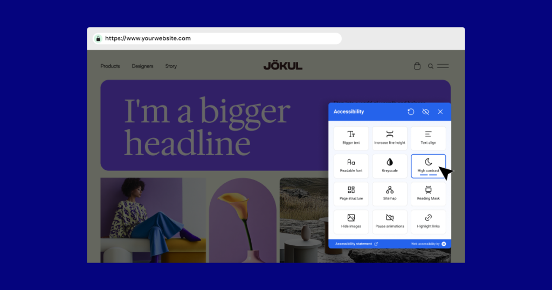Turn on Readable font

tap(351, 166)
